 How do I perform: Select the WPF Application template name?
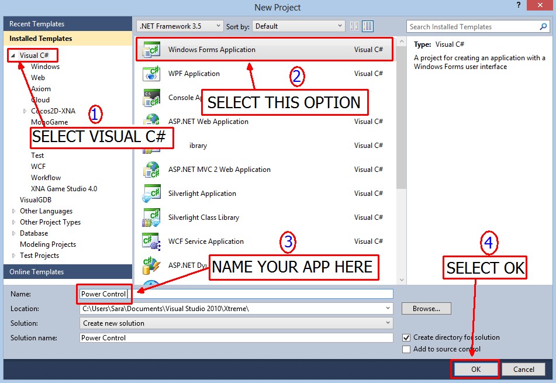194,74
